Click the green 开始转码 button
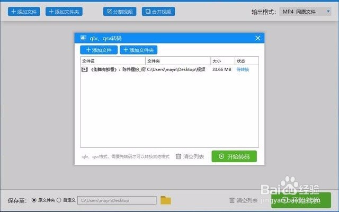 point(234,156)
